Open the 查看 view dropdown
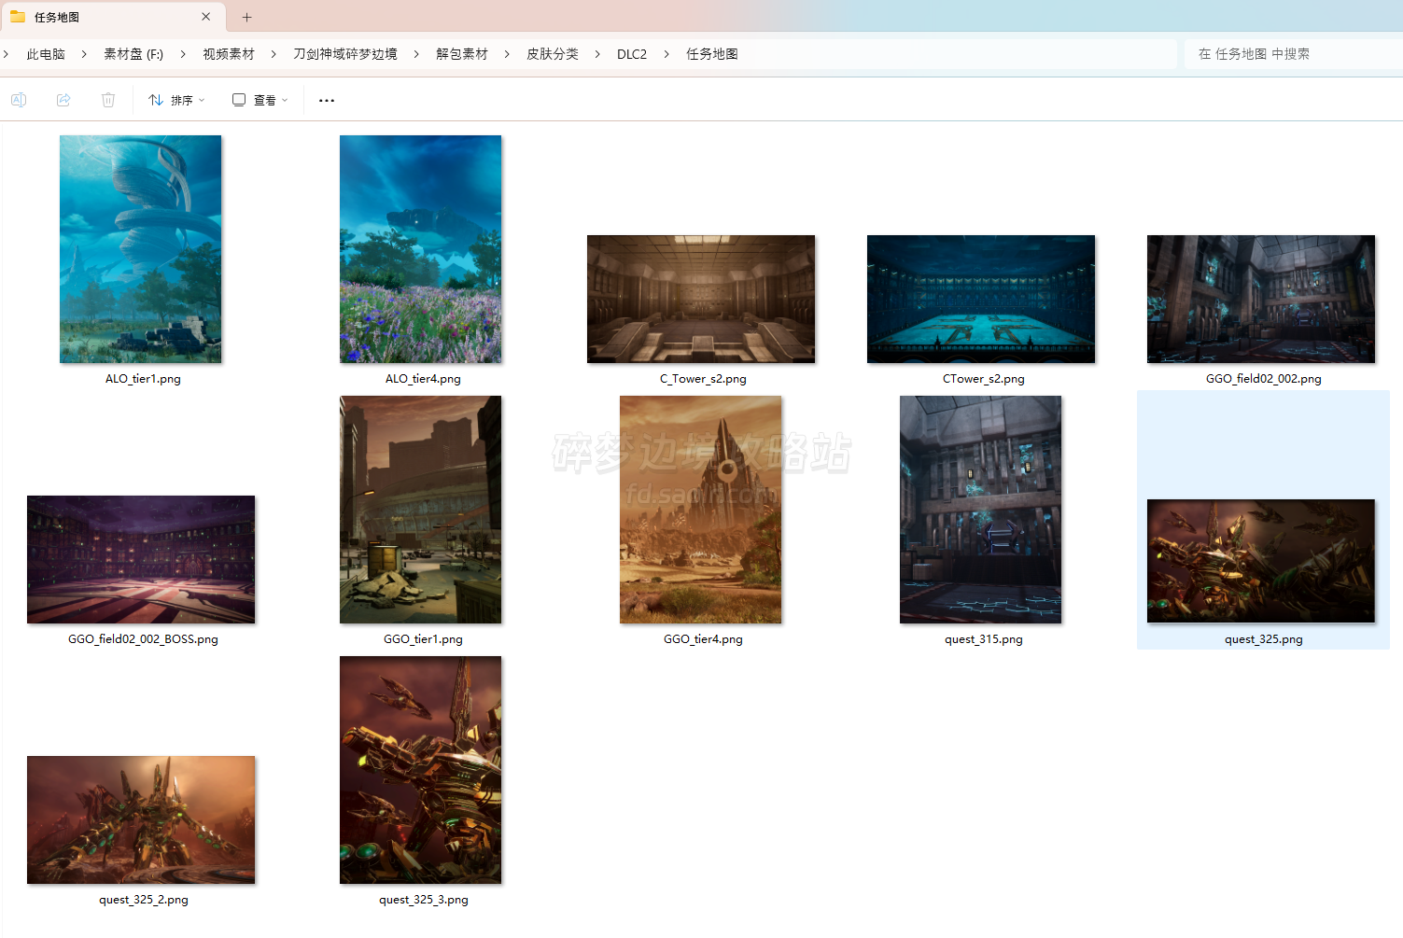The width and height of the screenshot is (1403, 938). point(260,100)
